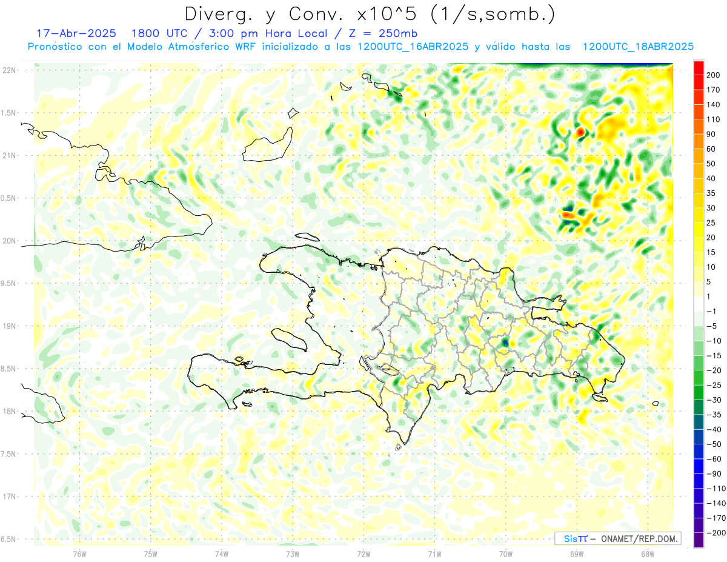
Task: Click the '75W' longitude label
Action: (x=151, y=554)
